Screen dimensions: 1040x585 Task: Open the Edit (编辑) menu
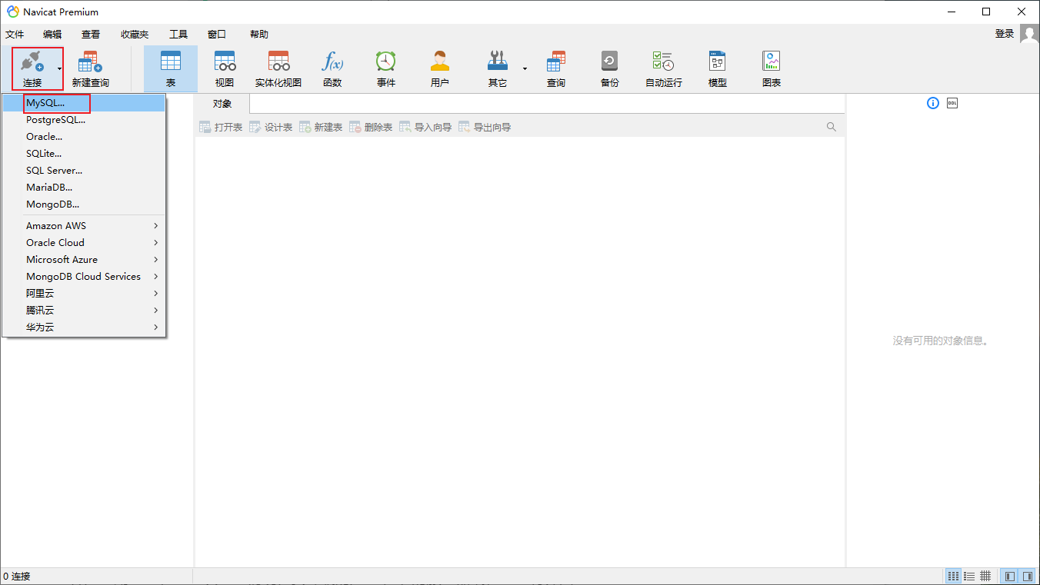coord(52,35)
